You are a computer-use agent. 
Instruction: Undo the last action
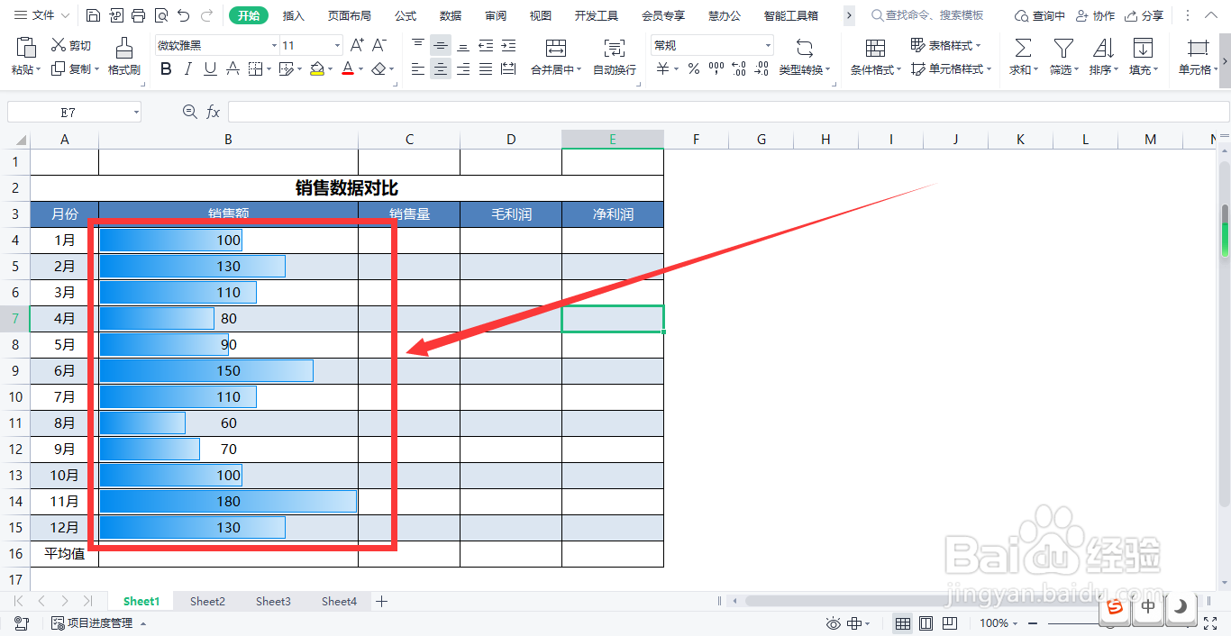click(x=184, y=15)
